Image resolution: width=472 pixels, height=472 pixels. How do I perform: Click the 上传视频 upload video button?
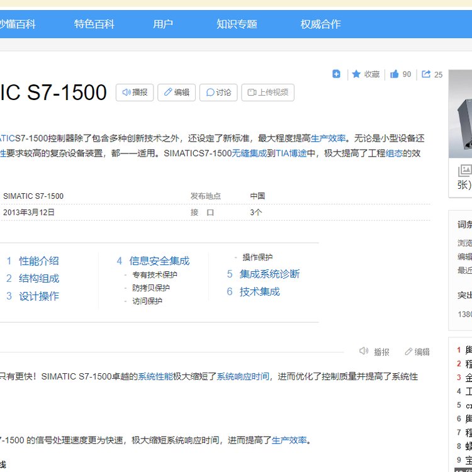pyautogui.click(x=267, y=93)
